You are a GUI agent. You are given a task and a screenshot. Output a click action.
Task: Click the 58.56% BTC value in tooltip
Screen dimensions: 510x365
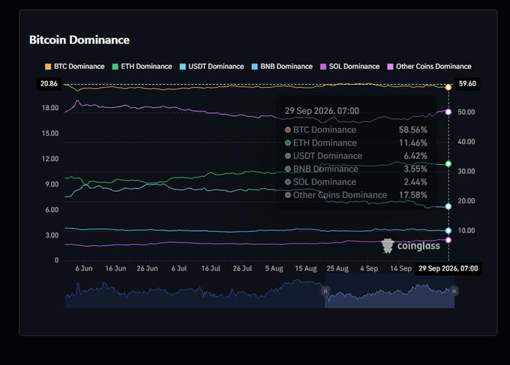coord(412,130)
